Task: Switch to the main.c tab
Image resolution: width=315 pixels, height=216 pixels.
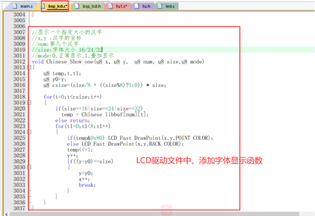Action: 22,6
